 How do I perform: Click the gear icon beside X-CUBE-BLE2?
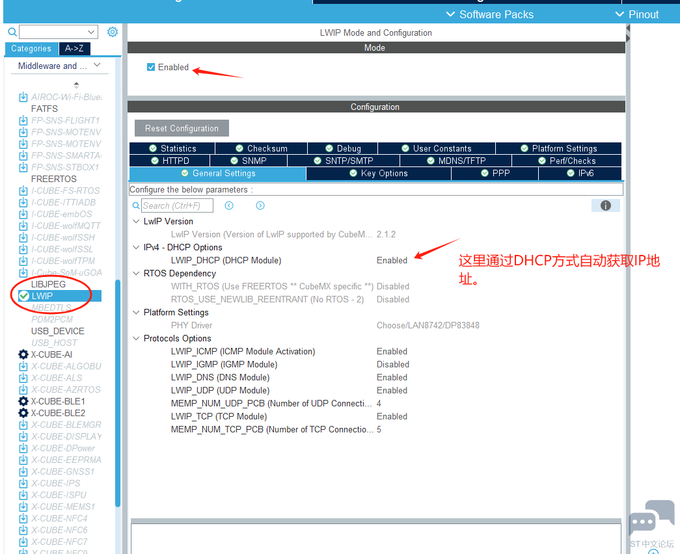(23, 413)
